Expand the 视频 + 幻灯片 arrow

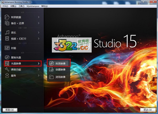[39, 39]
